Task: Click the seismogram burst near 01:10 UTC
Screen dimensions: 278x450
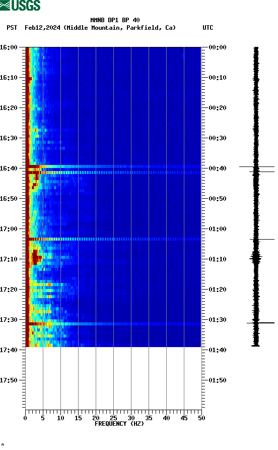Action: 256,258
